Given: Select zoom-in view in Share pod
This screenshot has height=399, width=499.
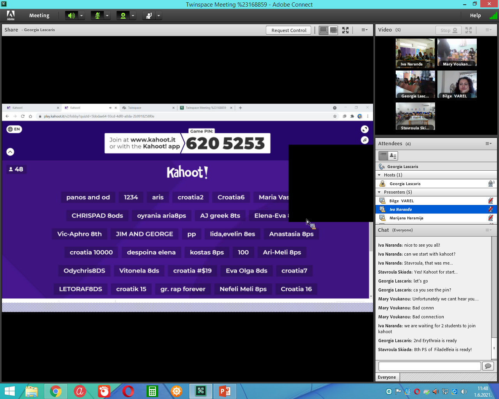Looking at the screenshot, I should (333, 30).
